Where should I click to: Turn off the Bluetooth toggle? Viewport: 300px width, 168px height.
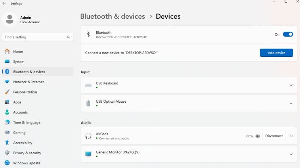click(288, 34)
